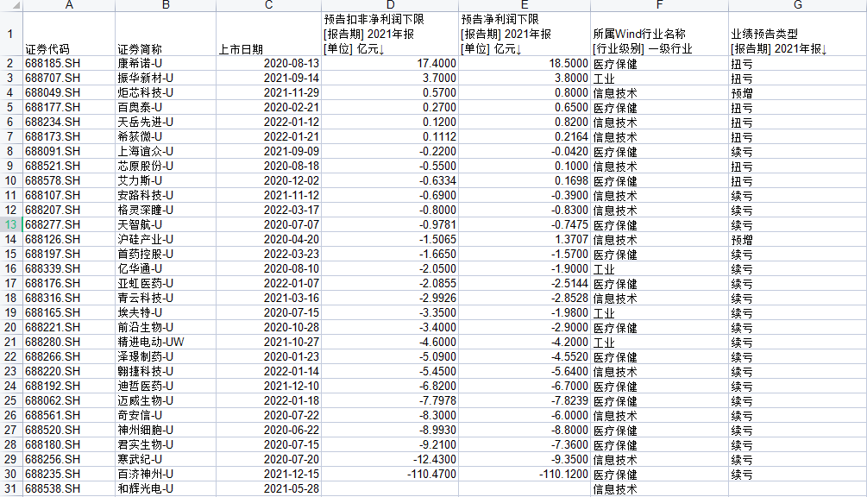Select cell with code 688165.SH

click(x=68, y=312)
